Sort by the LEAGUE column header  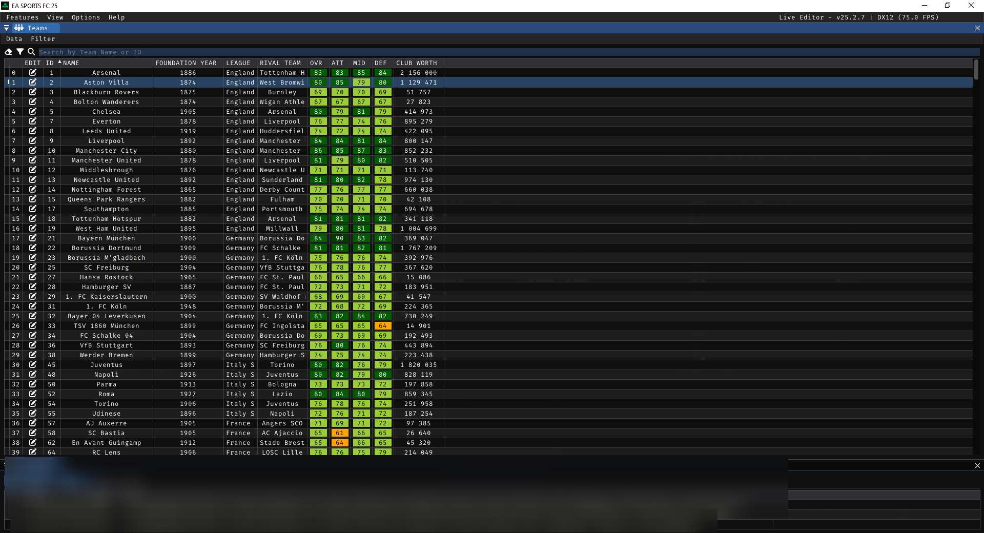point(238,63)
